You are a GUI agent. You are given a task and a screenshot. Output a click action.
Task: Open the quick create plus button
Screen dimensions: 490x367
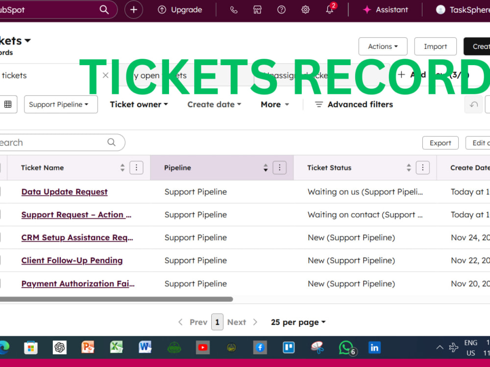133,10
